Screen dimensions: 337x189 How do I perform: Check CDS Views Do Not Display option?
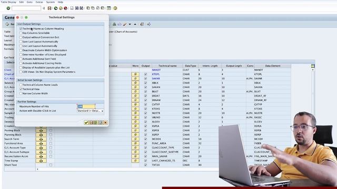point(21,72)
